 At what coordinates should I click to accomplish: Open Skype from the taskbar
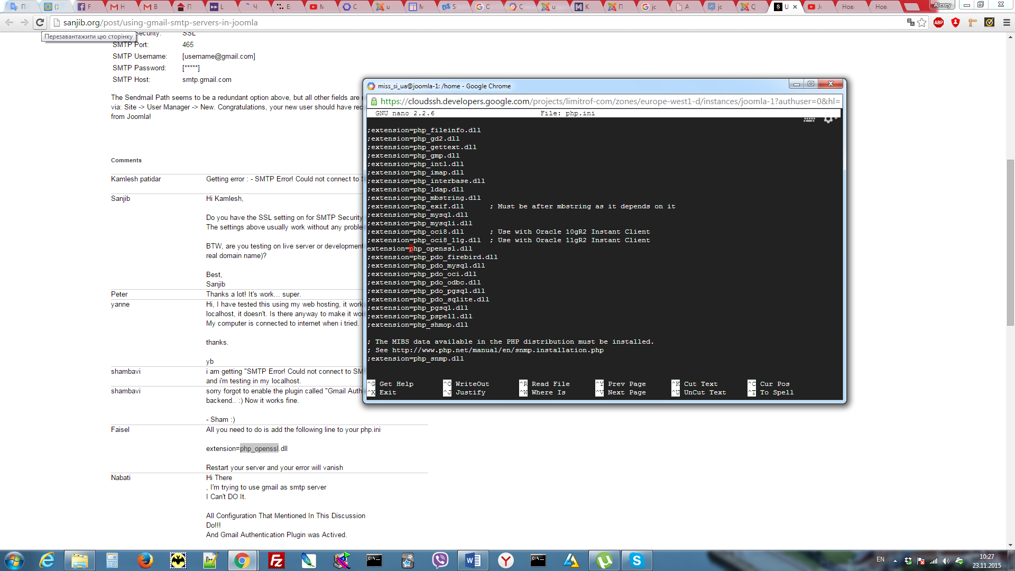click(636, 560)
